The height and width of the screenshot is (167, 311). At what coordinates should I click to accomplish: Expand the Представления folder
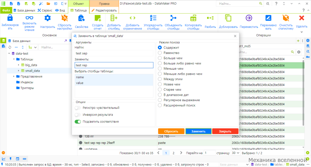(x=14, y=76)
